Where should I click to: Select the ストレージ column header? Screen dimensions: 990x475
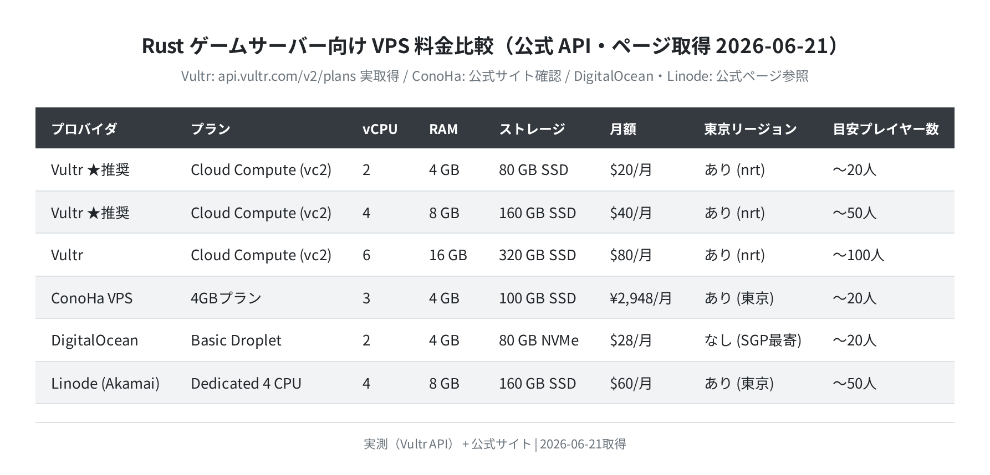(532, 129)
